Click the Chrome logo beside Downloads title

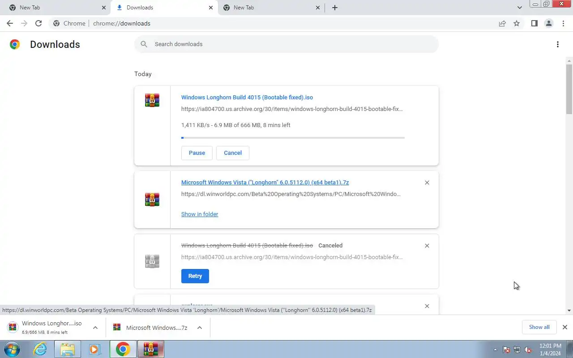pyautogui.click(x=15, y=44)
